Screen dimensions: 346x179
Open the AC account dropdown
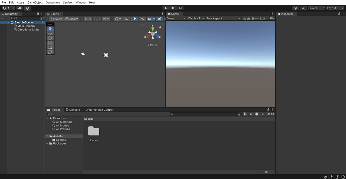(9, 8)
